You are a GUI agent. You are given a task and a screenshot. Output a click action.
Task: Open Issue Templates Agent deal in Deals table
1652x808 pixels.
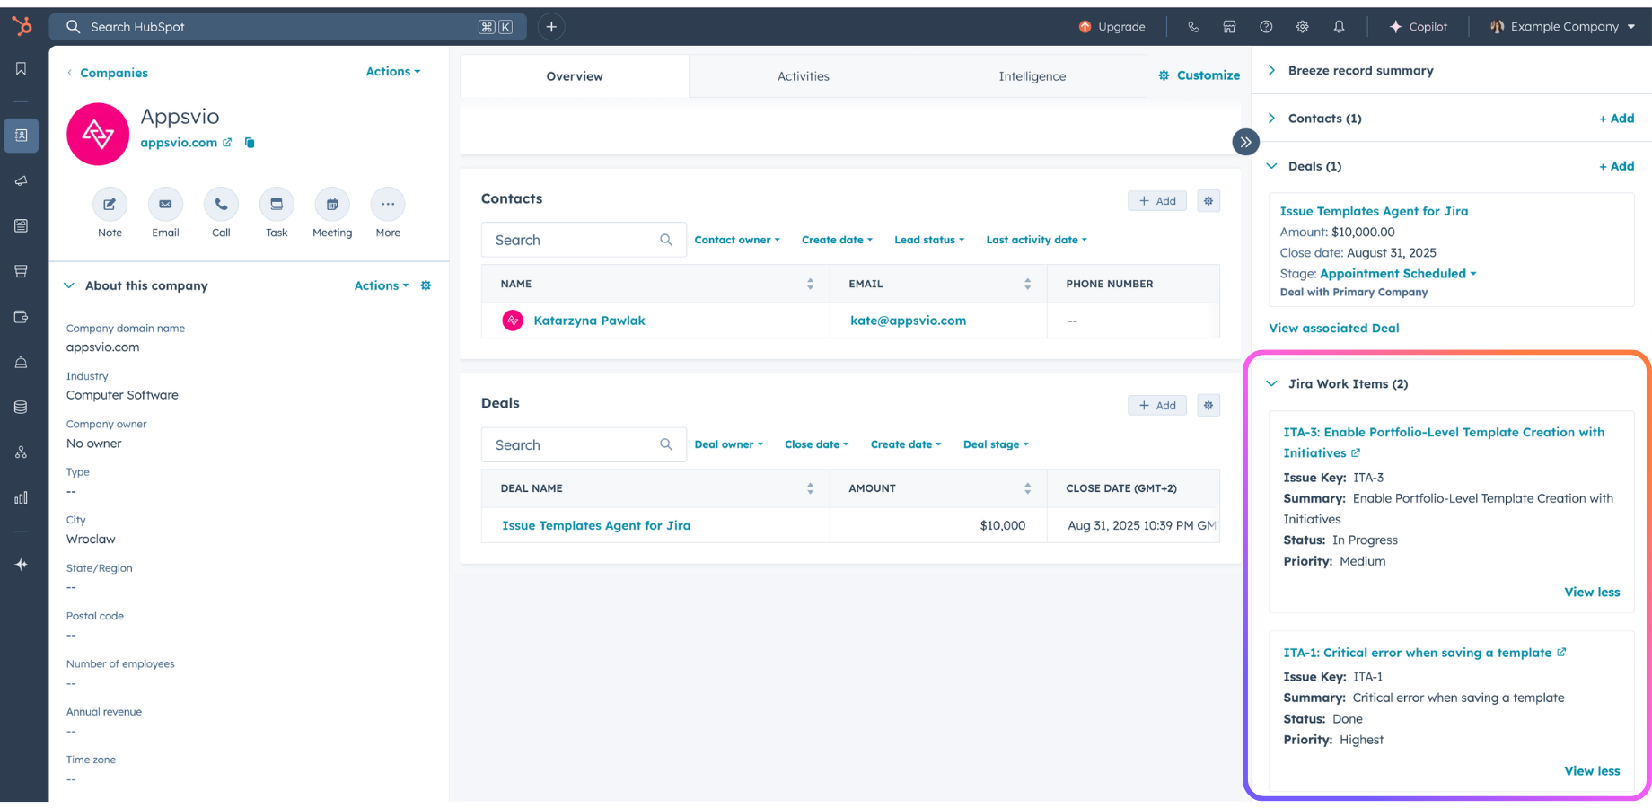coord(596,525)
